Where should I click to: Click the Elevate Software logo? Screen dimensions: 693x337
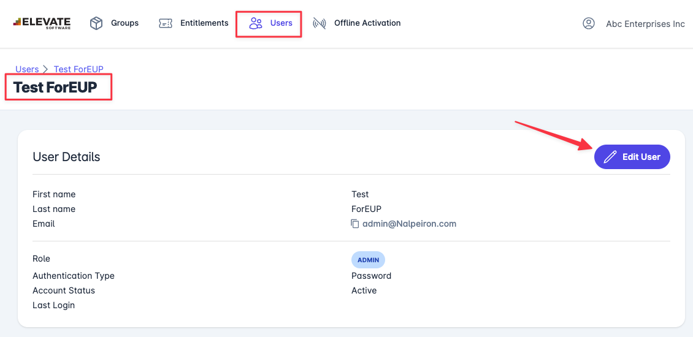pyautogui.click(x=42, y=23)
